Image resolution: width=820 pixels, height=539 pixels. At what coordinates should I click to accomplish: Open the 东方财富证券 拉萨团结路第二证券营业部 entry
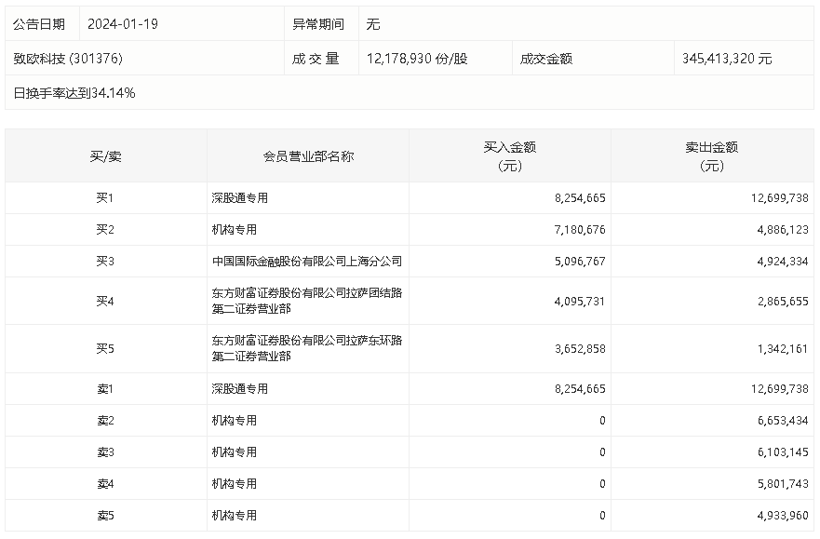306,301
